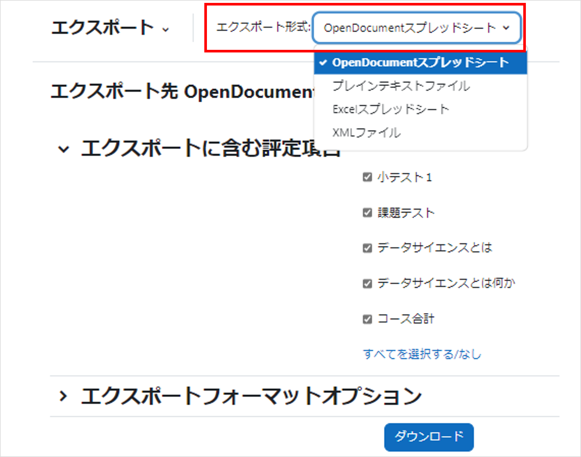Click the エクスポート先 OpenDocument heading
The width and height of the screenshot is (581, 457).
pyautogui.click(x=182, y=92)
